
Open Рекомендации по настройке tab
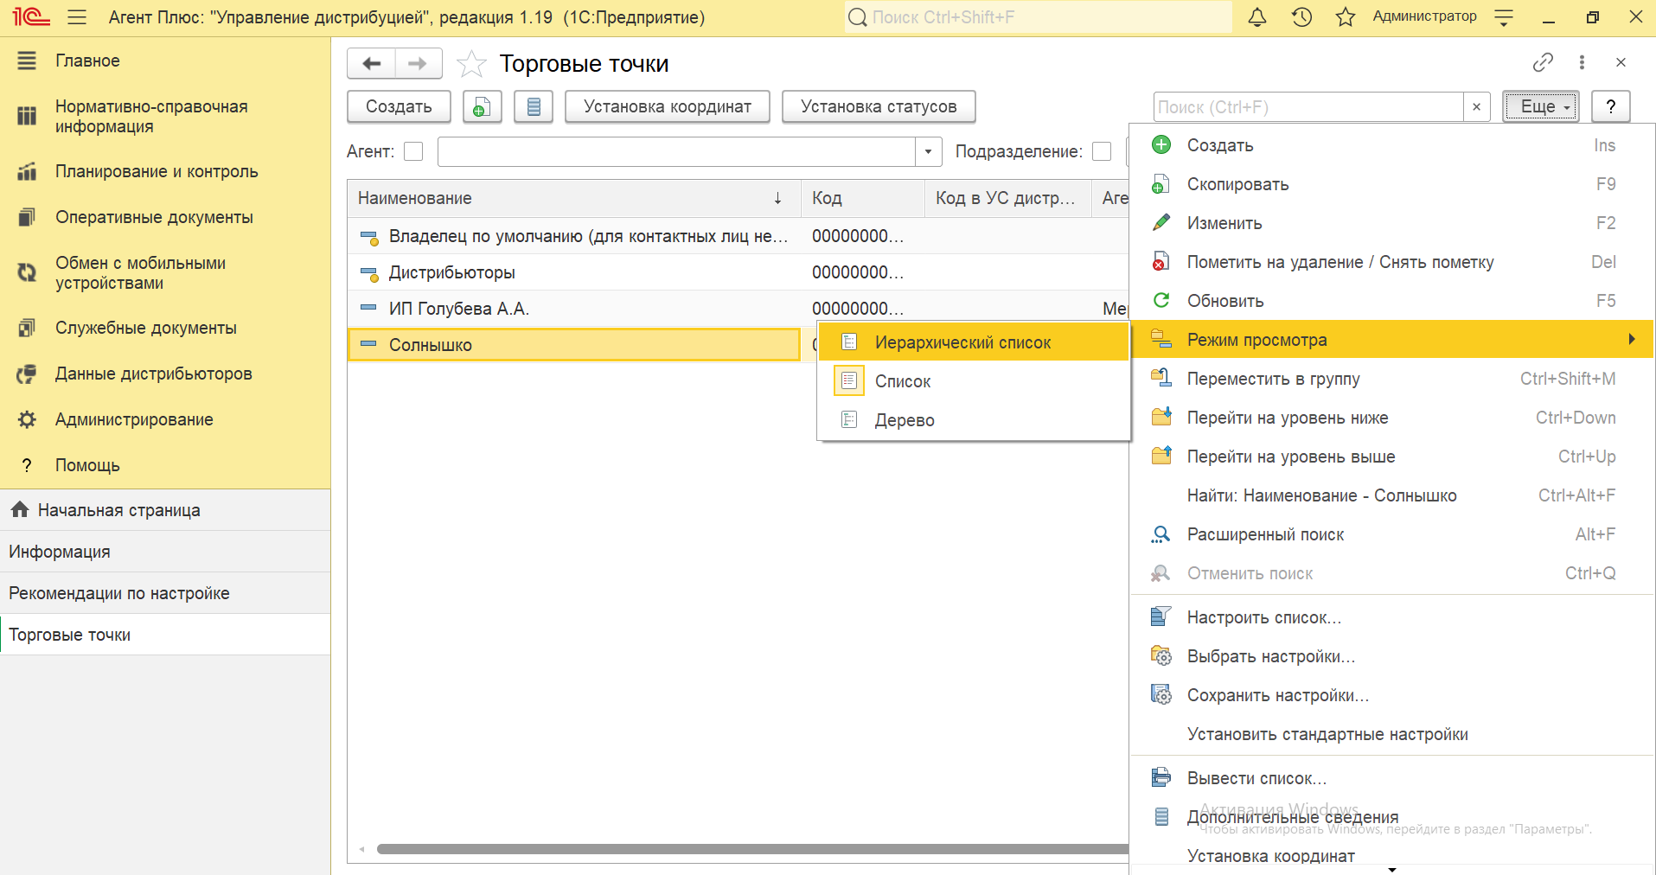click(x=165, y=593)
